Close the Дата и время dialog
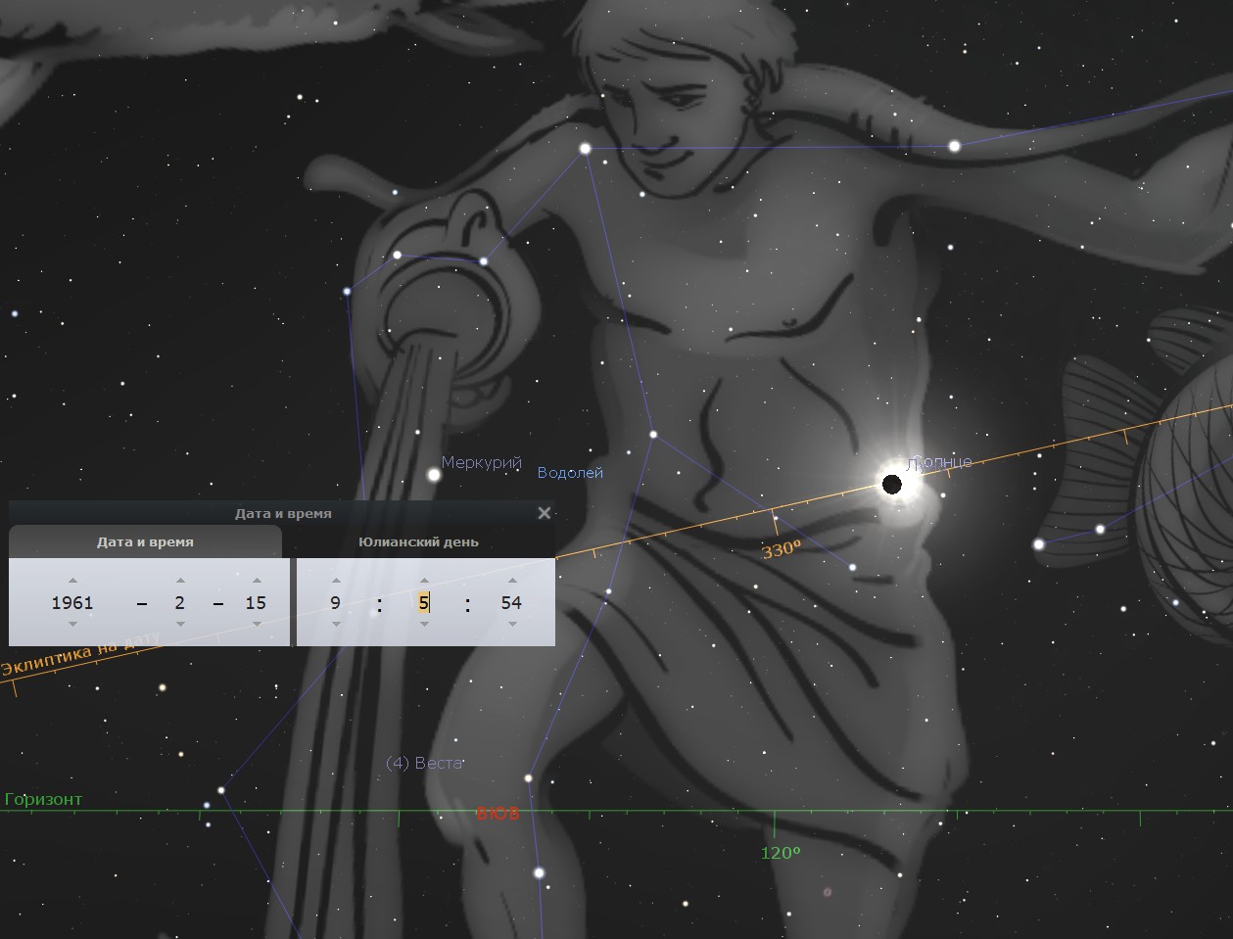This screenshot has height=939, width=1233. tap(545, 513)
